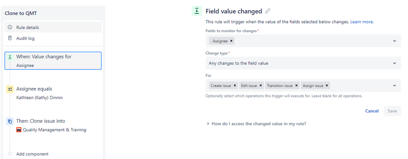Remove the Edit issue operation tag
408x159 pixels.
(x=261, y=86)
